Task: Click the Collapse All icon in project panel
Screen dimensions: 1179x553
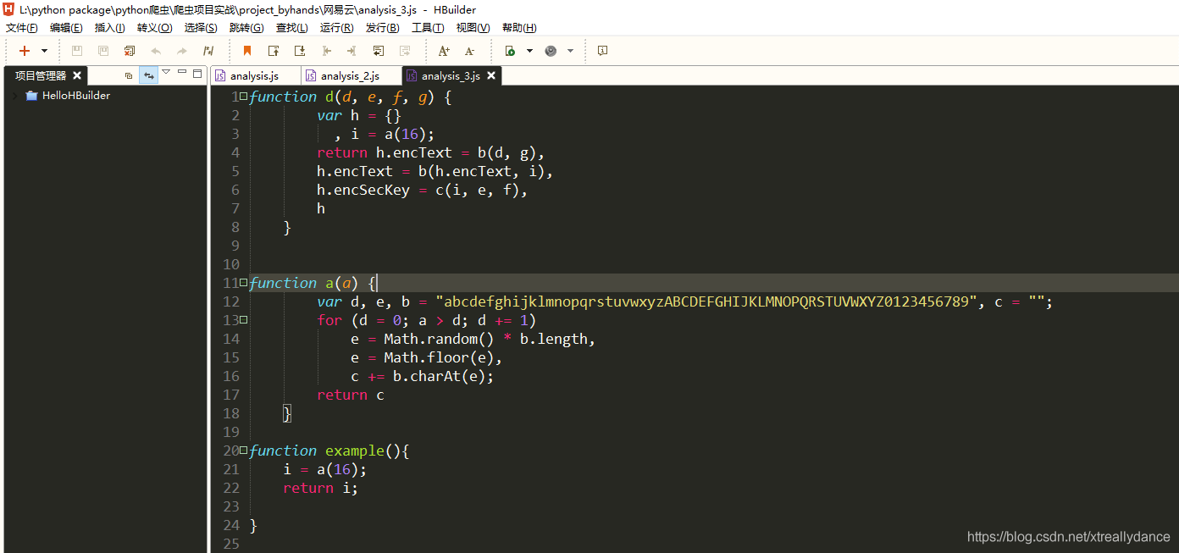Action: point(129,75)
